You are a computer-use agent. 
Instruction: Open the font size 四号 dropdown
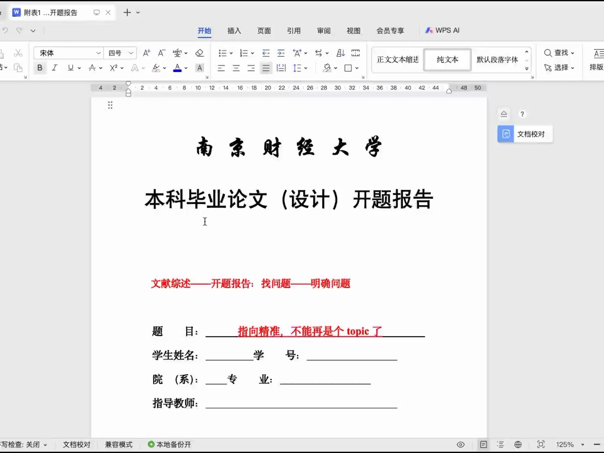(x=131, y=53)
